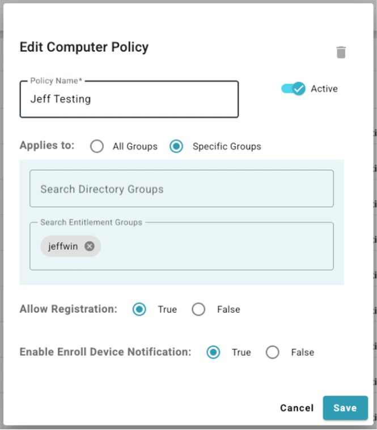Image resolution: width=377 pixels, height=430 pixels.
Task: Click the checkmark knob on the Active switch
Action: [299, 89]
